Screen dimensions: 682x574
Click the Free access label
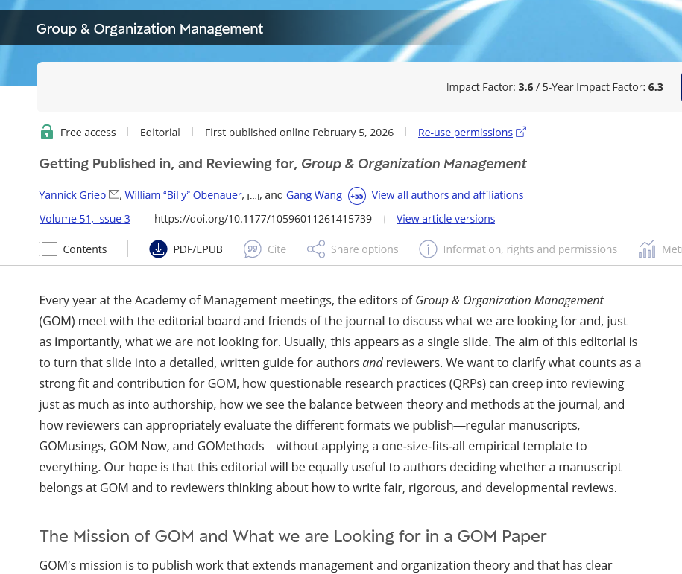88,133
